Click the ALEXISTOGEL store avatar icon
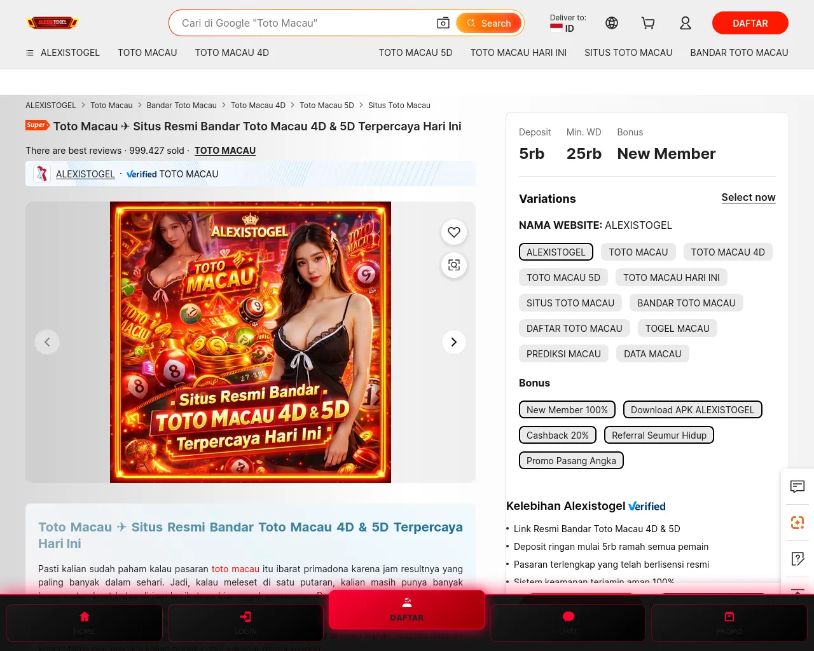 pyautogui.click(x=42, y=174)
